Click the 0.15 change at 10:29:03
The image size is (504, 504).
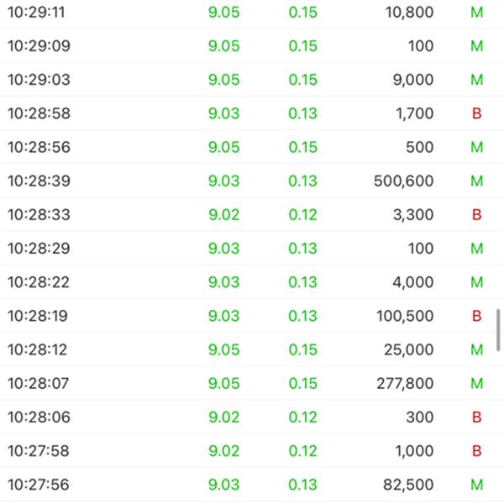[x=302, y=80]
